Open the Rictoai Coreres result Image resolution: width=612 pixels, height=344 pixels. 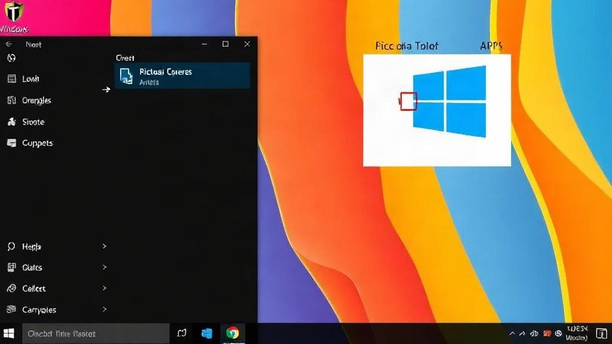[182, 76]
